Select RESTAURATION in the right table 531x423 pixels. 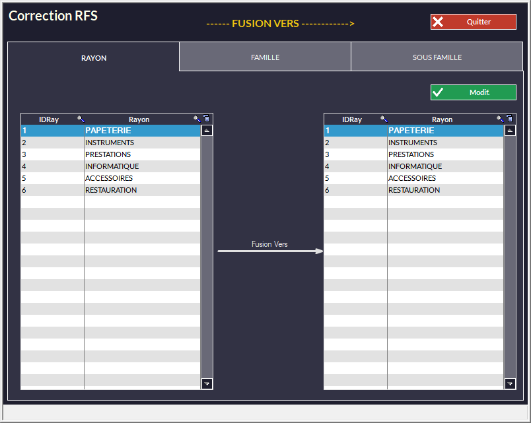pos(414,190)
